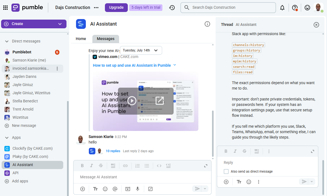Set status with the smiley icon
Image resolution: width=327 pixels, height=196 pixels.
[x=307, y=8]
